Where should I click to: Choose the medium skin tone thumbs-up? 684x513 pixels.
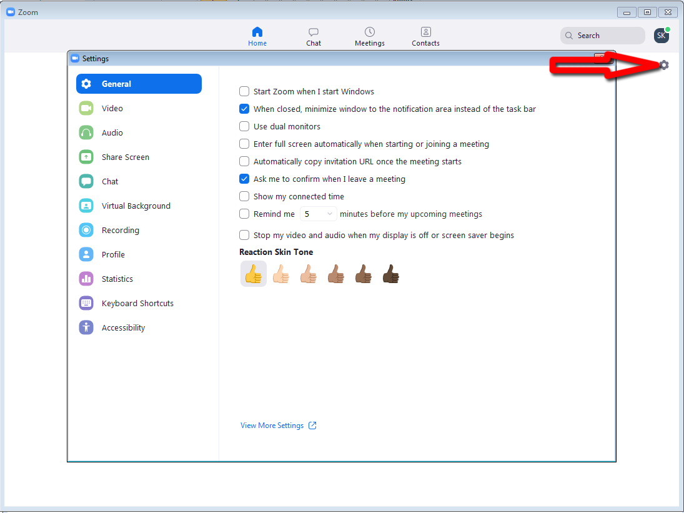(336, 274)
